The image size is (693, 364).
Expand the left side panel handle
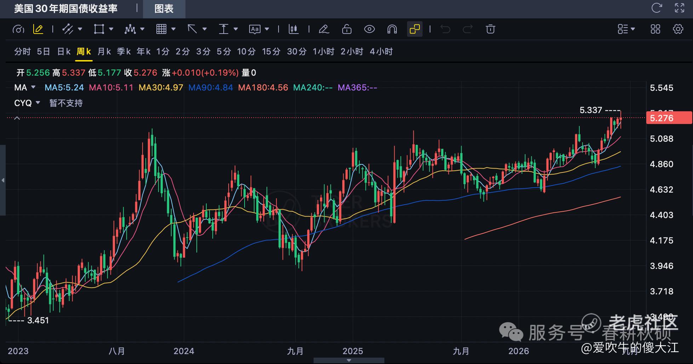pyautogui.click(x=3, y=180)
